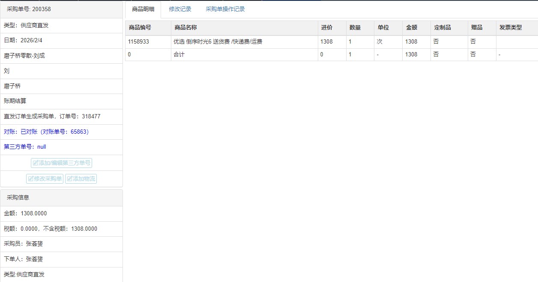The height and width of the screenshot is (282, 538).
Task: Click the blue 第三方单号 null text
Action: coord(25,147)
